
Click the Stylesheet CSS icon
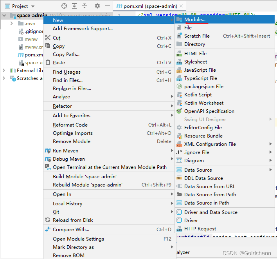(x=179, y=62)
